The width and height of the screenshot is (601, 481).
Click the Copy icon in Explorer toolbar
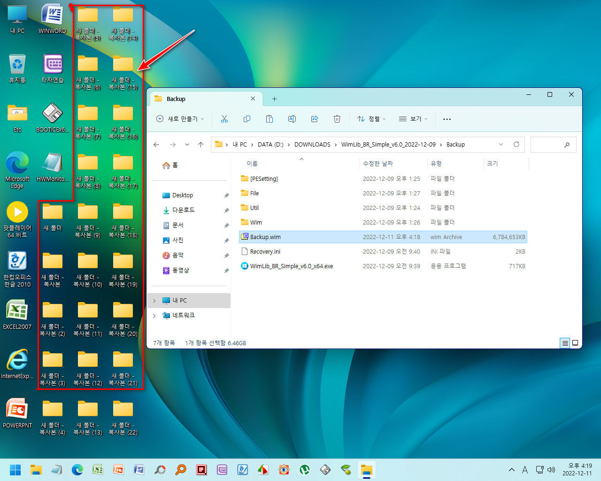[247, 119]
